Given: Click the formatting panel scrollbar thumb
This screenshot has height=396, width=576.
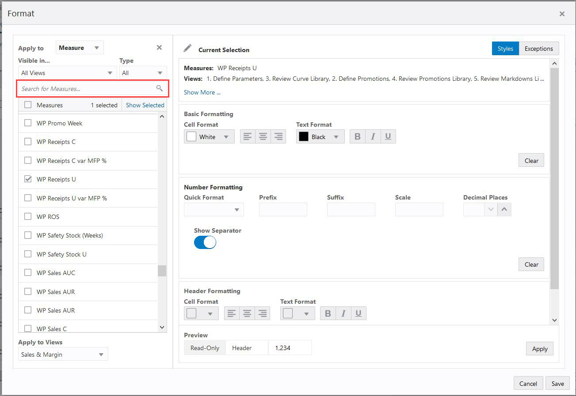Looking at the screenshot, I should click(x=555, y=179).
